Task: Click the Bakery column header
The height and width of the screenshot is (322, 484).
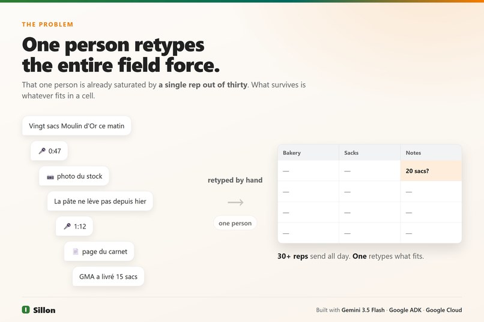Action: (x=309, y=152)
